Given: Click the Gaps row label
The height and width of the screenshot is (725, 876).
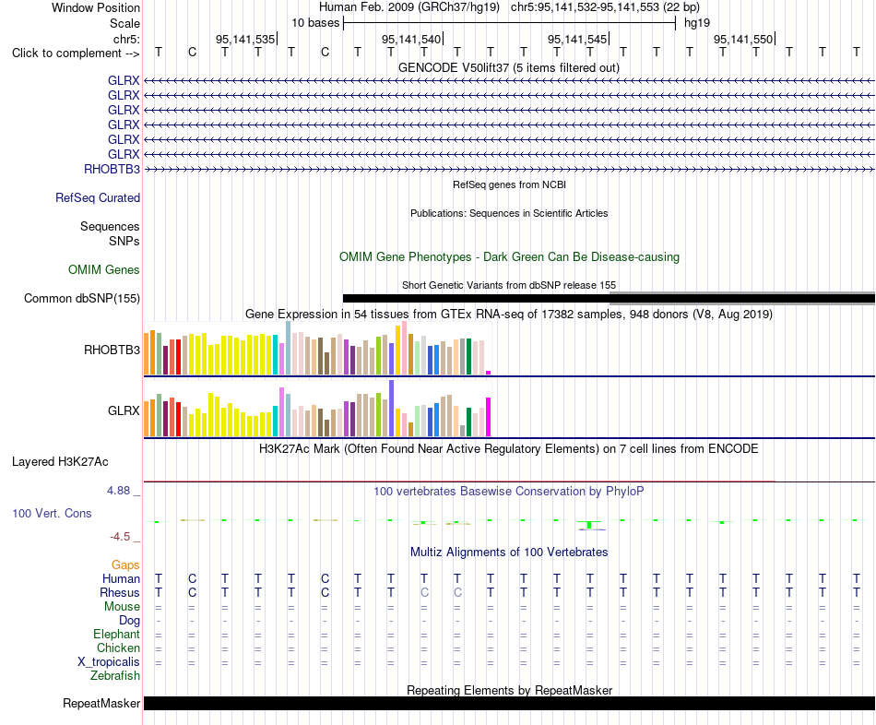Looking at the screenshot, I should click(x=125, y=565).
